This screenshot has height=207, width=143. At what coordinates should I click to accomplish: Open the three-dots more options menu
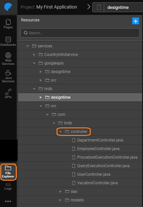point(8,201)
